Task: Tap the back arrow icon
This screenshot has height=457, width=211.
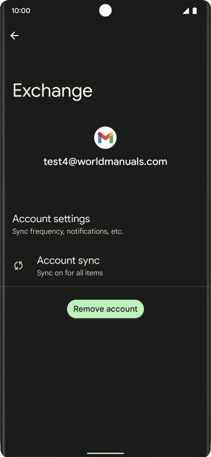Action: click(14, 36)
